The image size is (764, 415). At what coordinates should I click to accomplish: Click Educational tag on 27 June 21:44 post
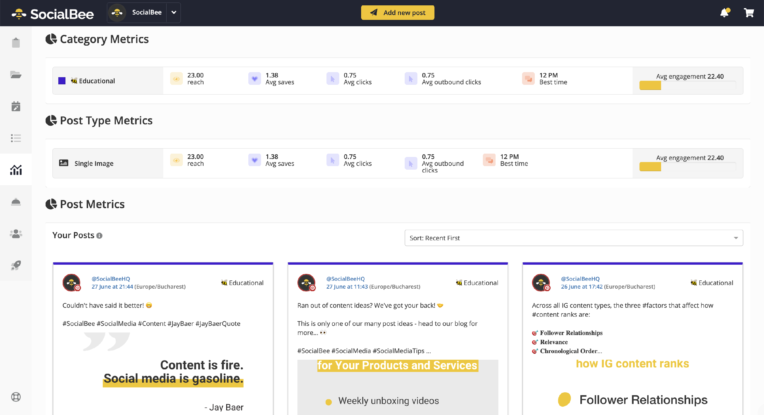(x=242, y=283)
